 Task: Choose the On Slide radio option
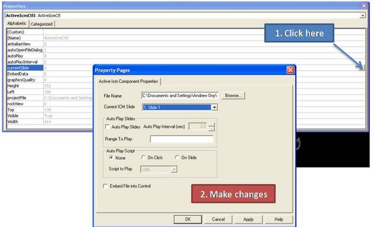tap(177, 157)
